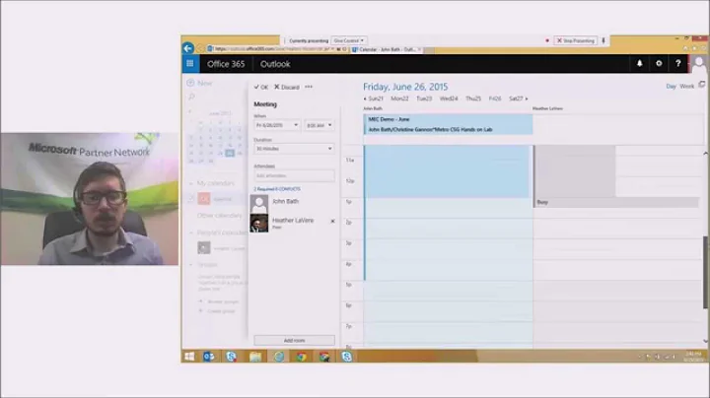Open Internet Explorer from the taskbar

pyautogui.click(x=278, y=357)
